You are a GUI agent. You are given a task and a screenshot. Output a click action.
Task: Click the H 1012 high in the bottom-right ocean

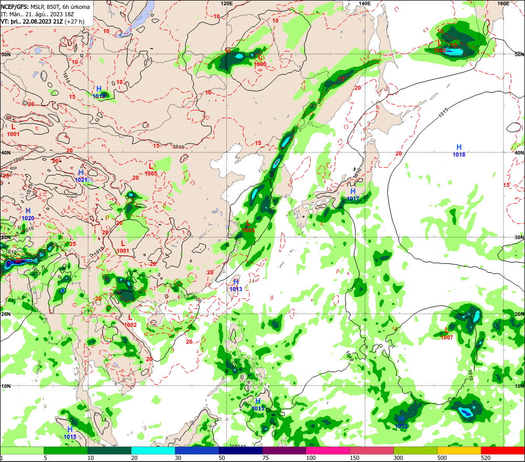401,423
